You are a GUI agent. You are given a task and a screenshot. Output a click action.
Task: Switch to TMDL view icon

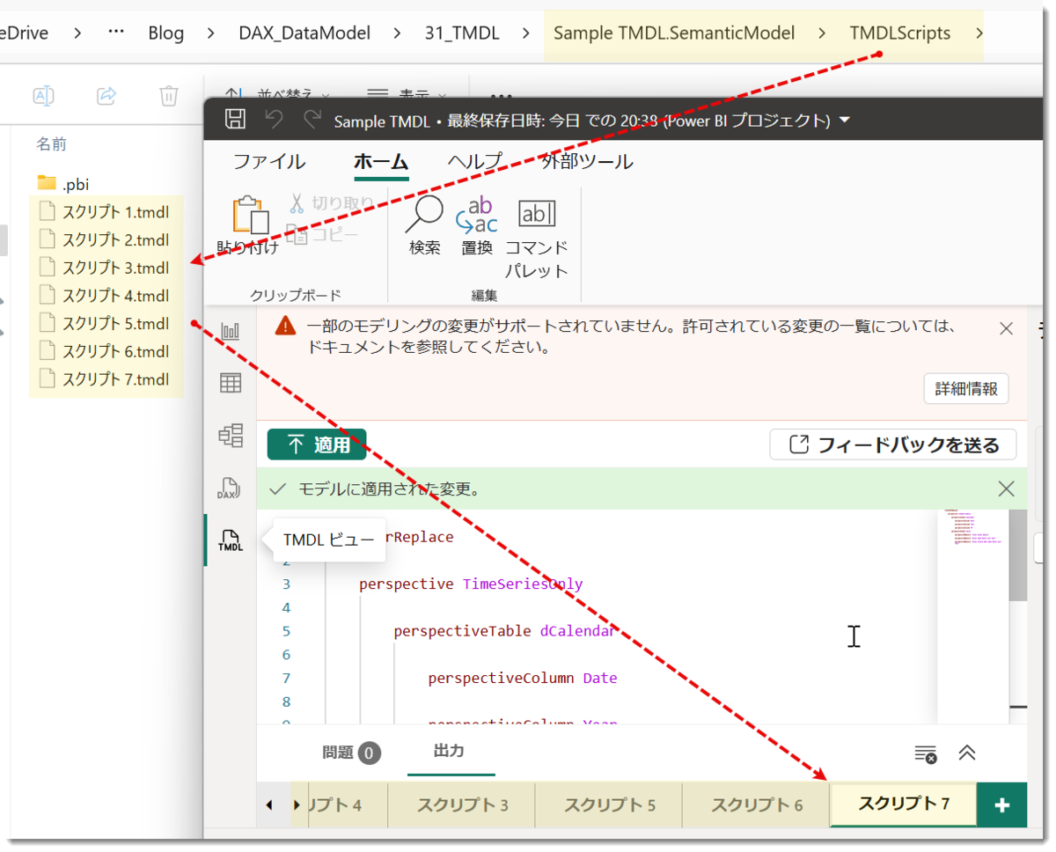(231, 540)
